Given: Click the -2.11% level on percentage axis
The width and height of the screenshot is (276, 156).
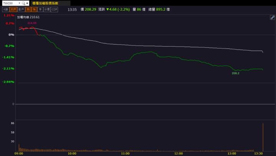Looking at the screenshot, I should [8, 69].
